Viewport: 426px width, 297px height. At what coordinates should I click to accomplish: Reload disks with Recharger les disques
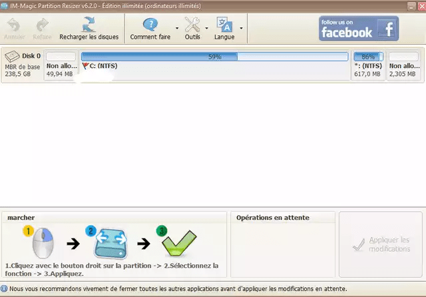pyautogui.click(x=89, y=25)
